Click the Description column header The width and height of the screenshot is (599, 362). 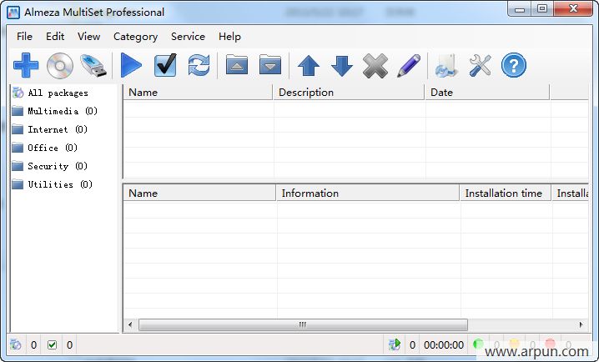tap(349, 93)
